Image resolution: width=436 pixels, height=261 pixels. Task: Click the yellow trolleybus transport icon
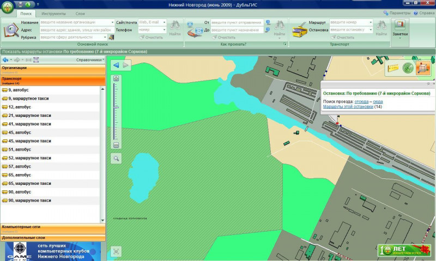(300, 30)
